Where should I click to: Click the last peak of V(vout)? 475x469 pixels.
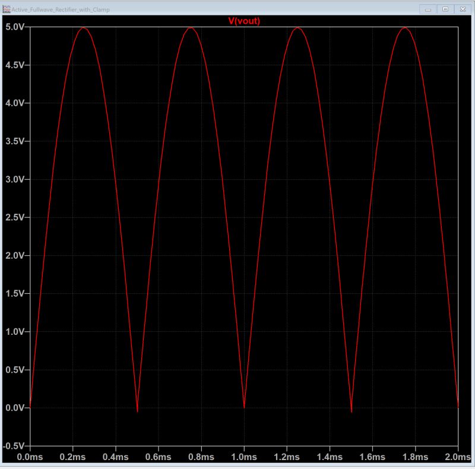click(x=406, y=28)
